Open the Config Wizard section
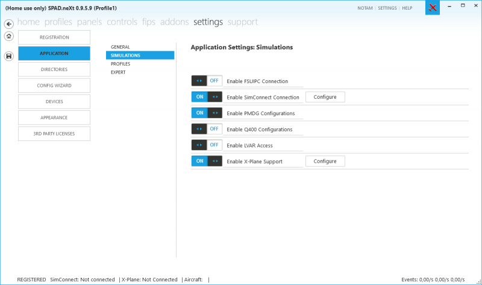Image resolution: width=482 pixels, height=285 pixels. pos(54,86)
